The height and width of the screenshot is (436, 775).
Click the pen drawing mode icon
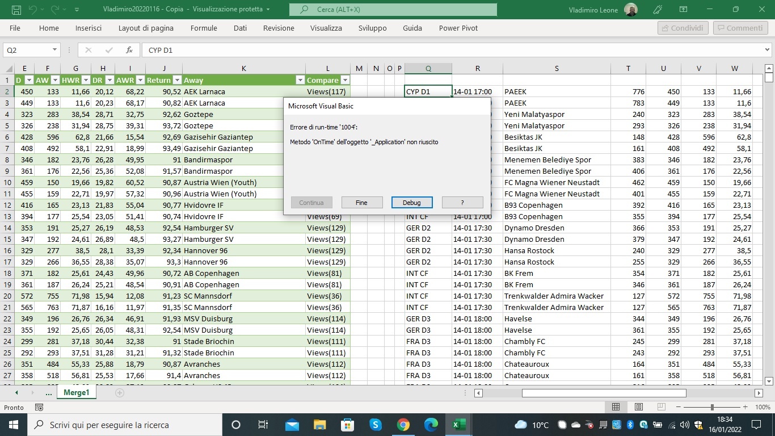(x=658, y=10)
